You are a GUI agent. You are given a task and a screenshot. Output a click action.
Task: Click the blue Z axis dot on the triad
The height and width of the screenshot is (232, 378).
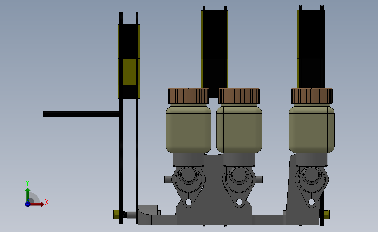pyautogui.click(x=27, y=204)
